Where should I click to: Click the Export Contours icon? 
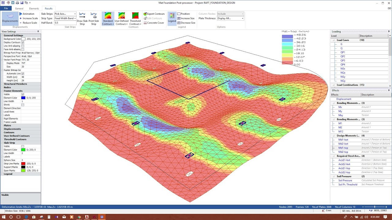point(145,14)
